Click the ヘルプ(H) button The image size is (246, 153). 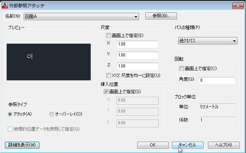pos(224,145)
